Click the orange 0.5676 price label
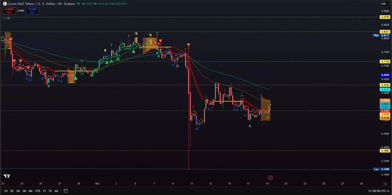 (384, 100)
